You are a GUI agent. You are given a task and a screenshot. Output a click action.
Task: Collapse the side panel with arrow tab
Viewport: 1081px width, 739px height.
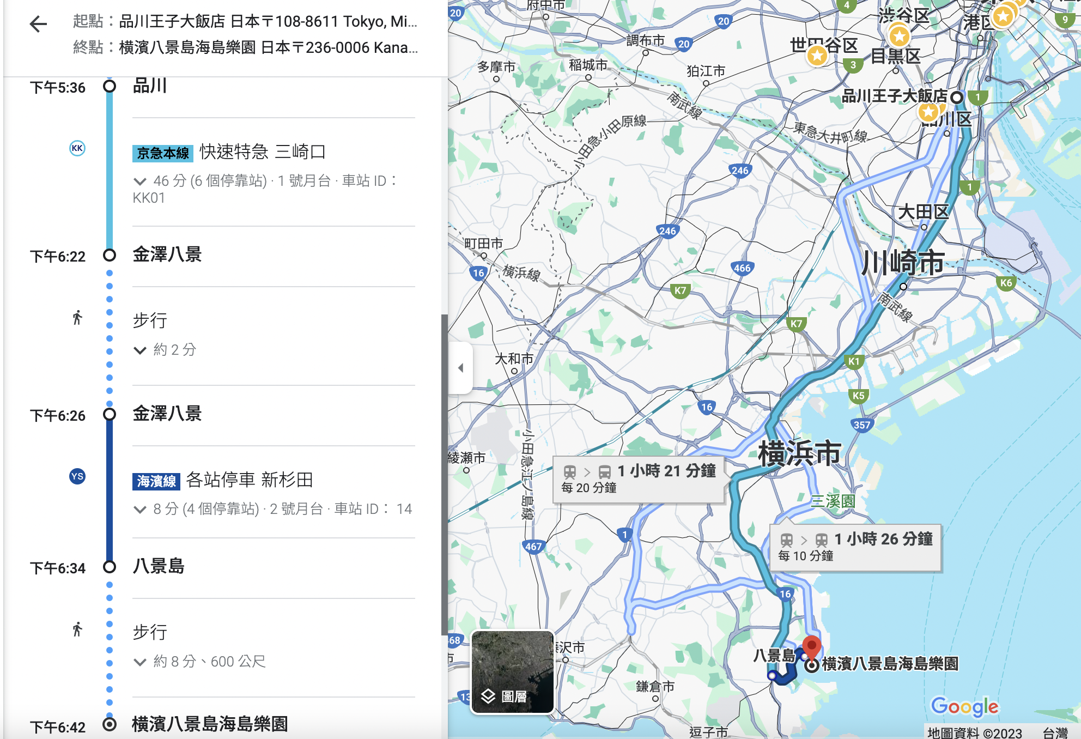[461, 368]
